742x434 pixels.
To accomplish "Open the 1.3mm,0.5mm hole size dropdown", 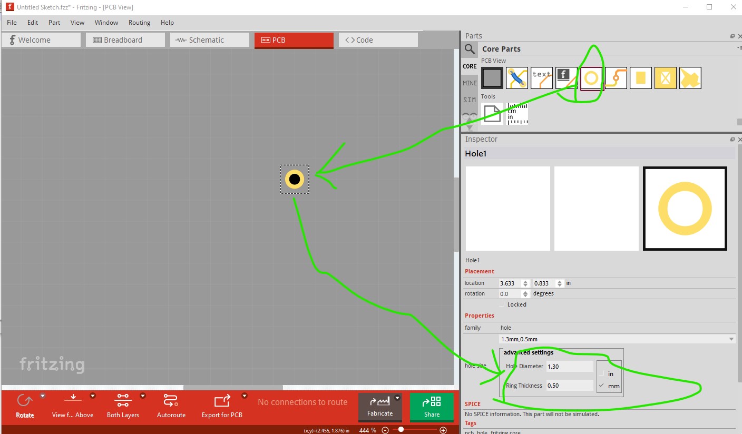I will click(x=617, y=339).
